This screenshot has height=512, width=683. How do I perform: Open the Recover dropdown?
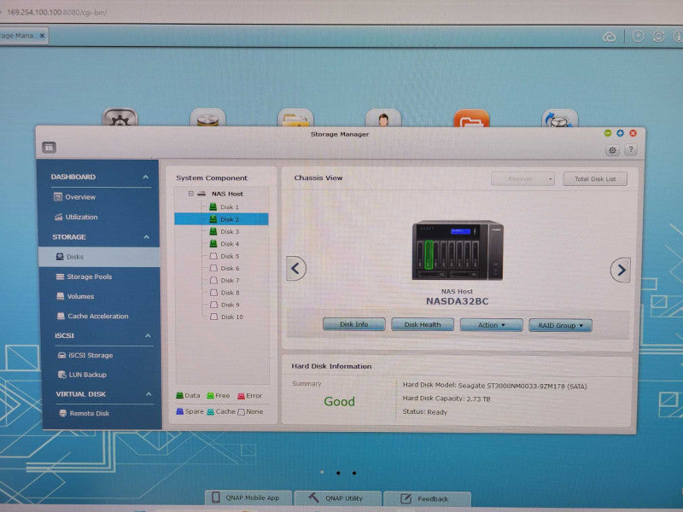[x=522, y=178]
